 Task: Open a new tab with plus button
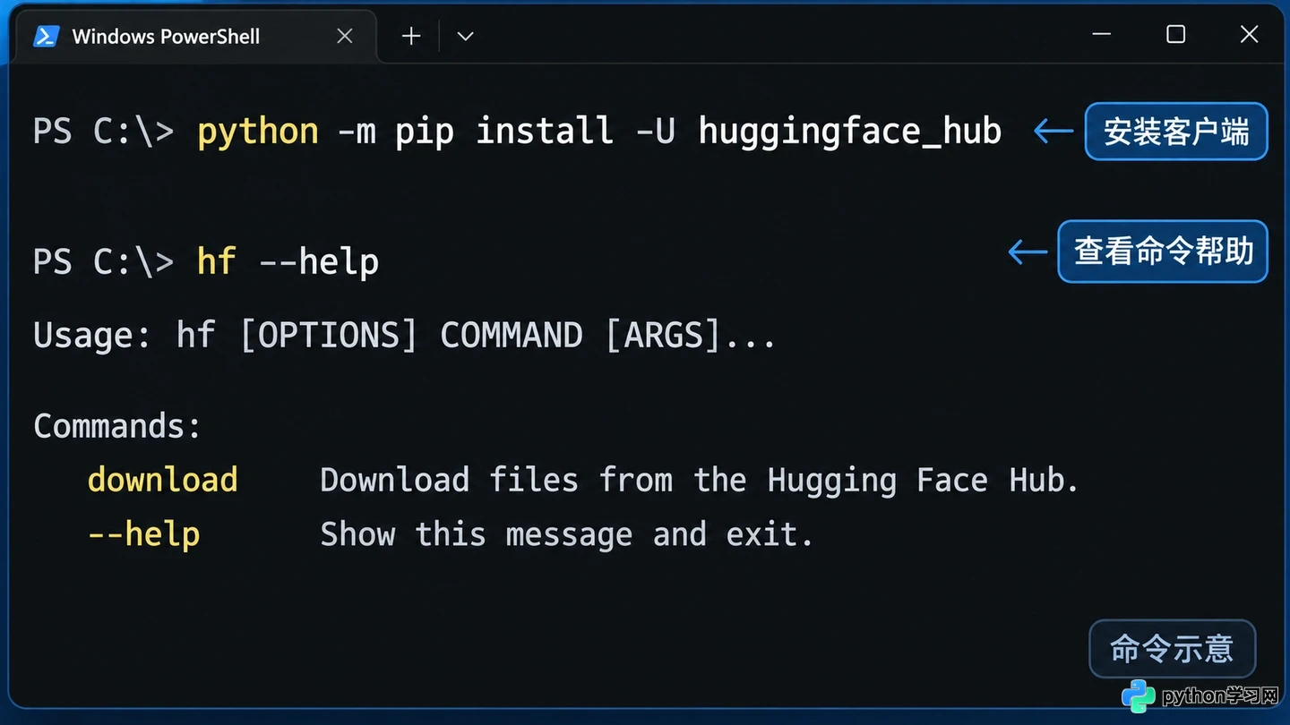coord(411,37)
